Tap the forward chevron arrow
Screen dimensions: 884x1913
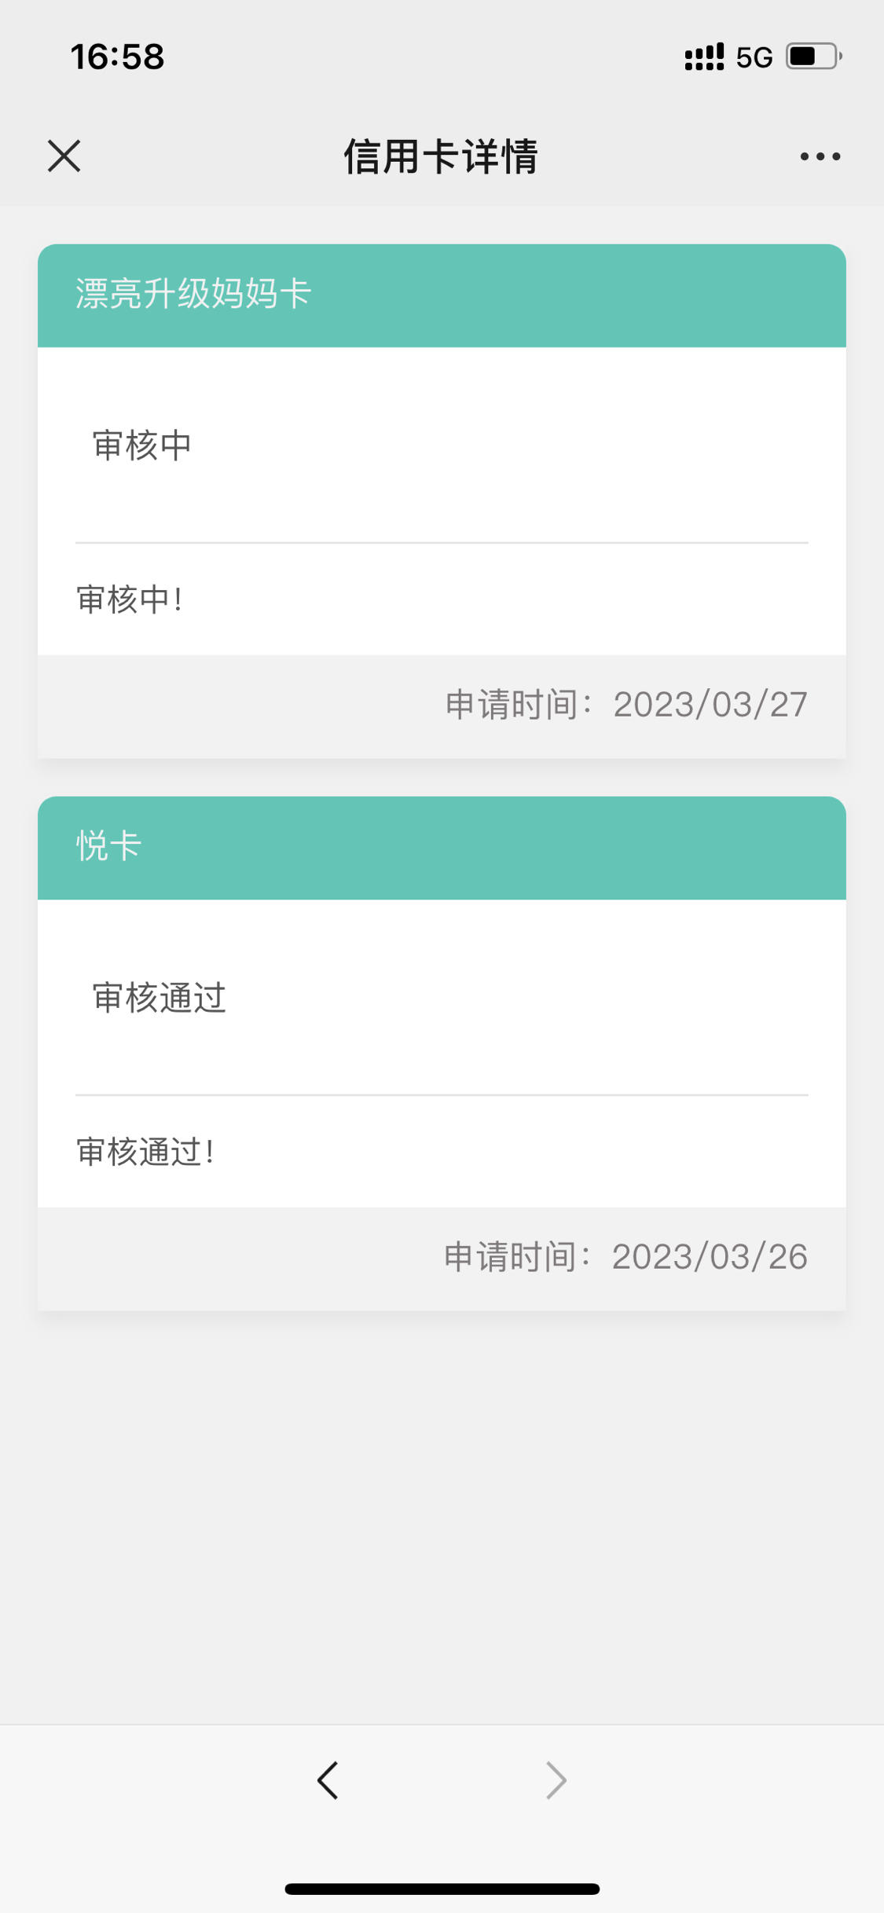556,1779
